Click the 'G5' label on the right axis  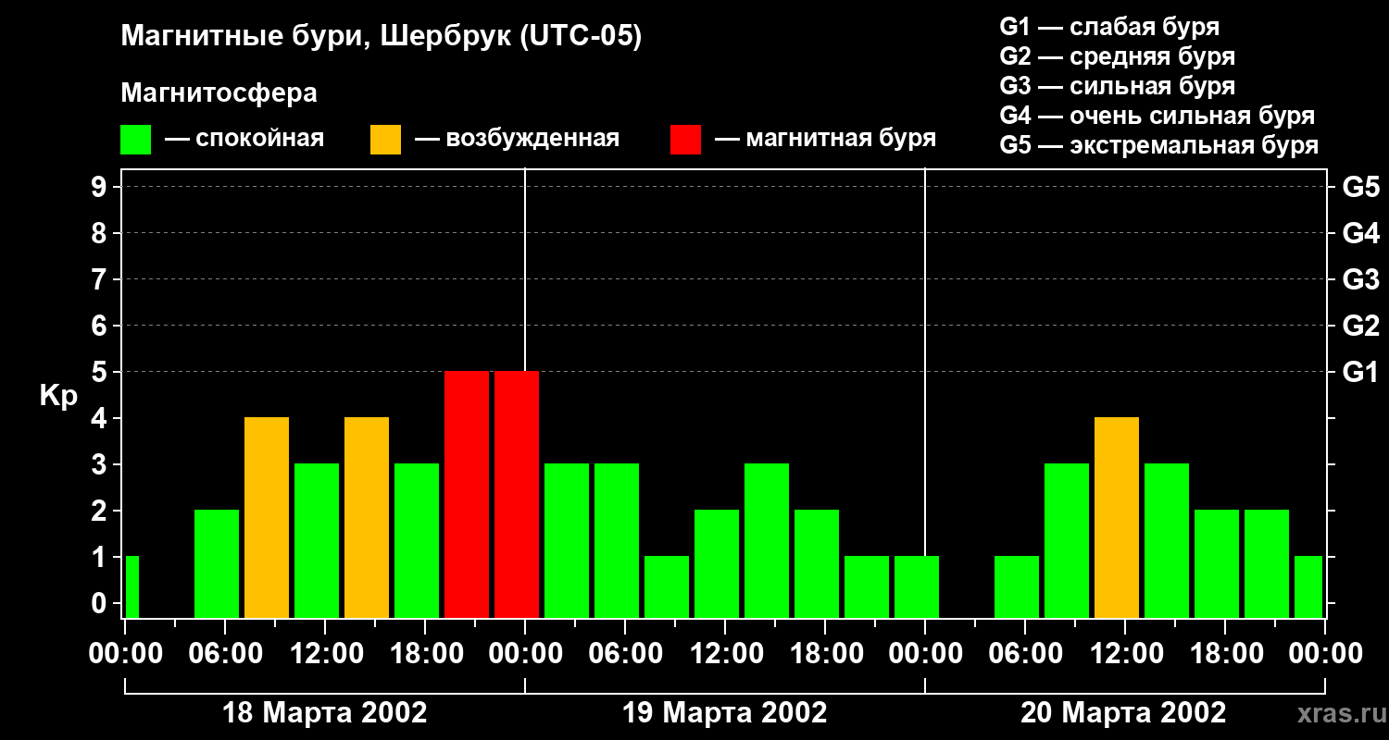pyautogui.click(x=1360, y=188)
